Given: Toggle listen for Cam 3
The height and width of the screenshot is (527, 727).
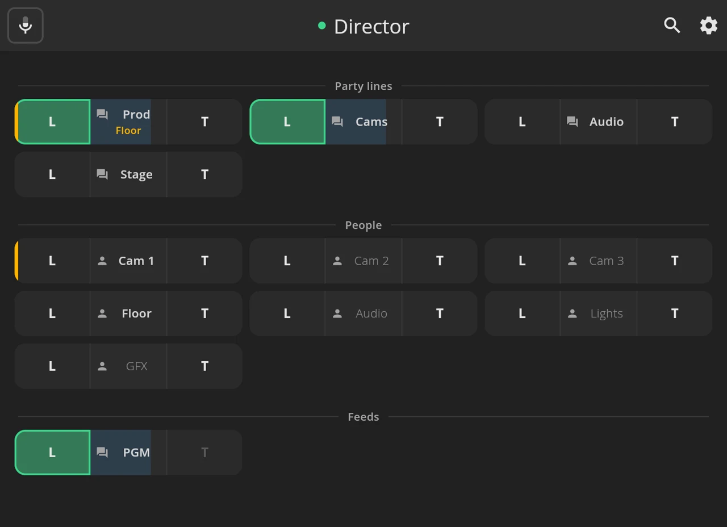Looking at the screenshot, I should (523, 261).
